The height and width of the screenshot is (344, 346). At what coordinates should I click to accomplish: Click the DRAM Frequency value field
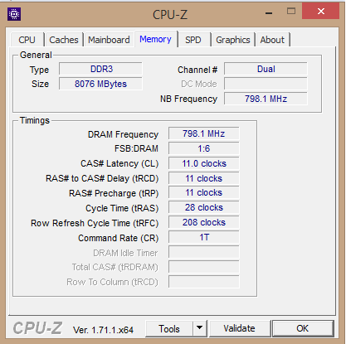point(204,133)
